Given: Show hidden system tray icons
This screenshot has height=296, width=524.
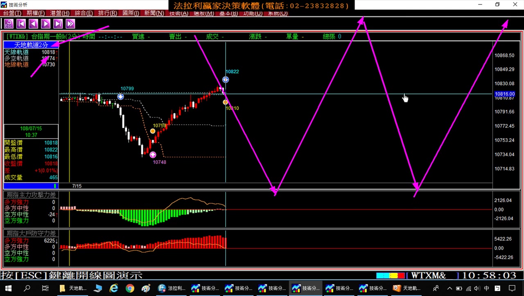Looking at the screenshot, I should coord(449,289).
